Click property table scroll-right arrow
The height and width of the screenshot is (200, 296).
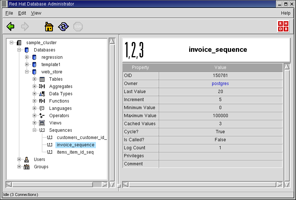pyautogui.click(x=279, y=184)
